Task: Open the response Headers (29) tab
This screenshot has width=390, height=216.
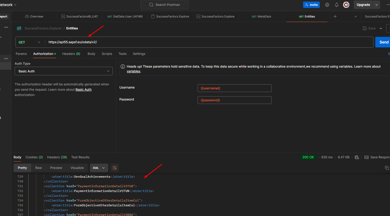Action: [x=57, y=157]
